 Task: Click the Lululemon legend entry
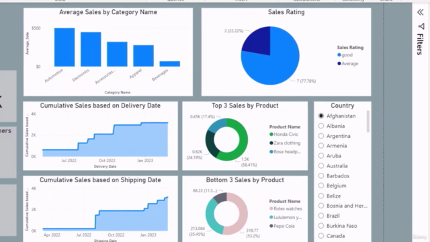coord(286,217)
